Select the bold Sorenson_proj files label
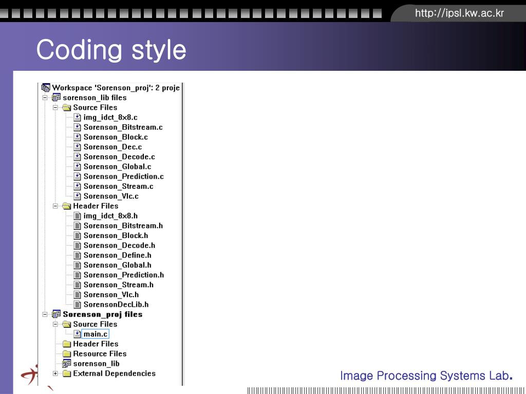This screenshot has width=526, height=394. point(103,314)
